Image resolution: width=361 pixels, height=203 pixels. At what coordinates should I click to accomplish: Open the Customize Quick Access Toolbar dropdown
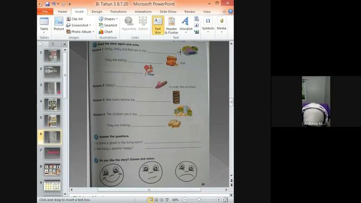point(69,4)
